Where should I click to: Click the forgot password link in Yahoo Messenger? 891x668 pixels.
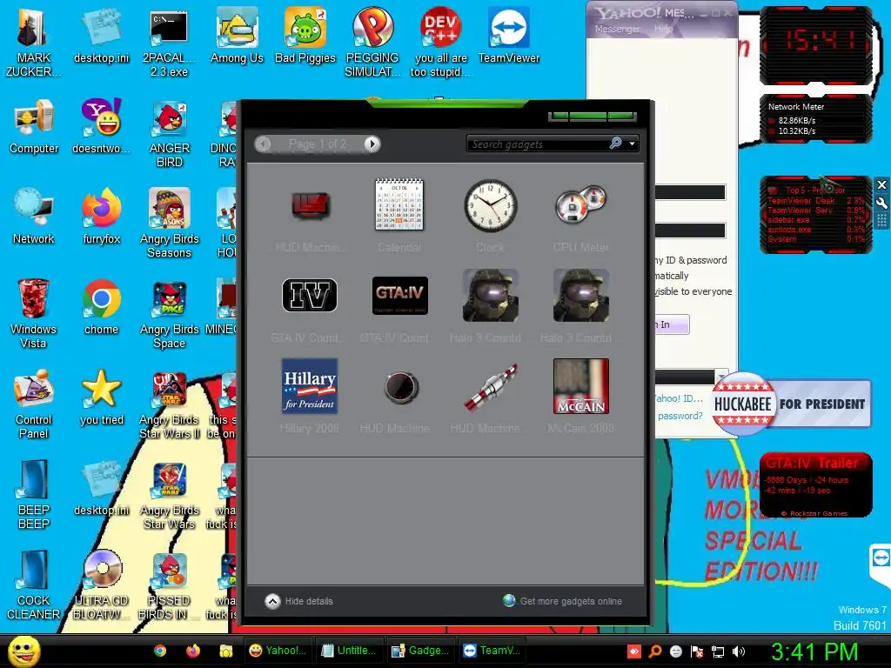[x=680, y=416]
